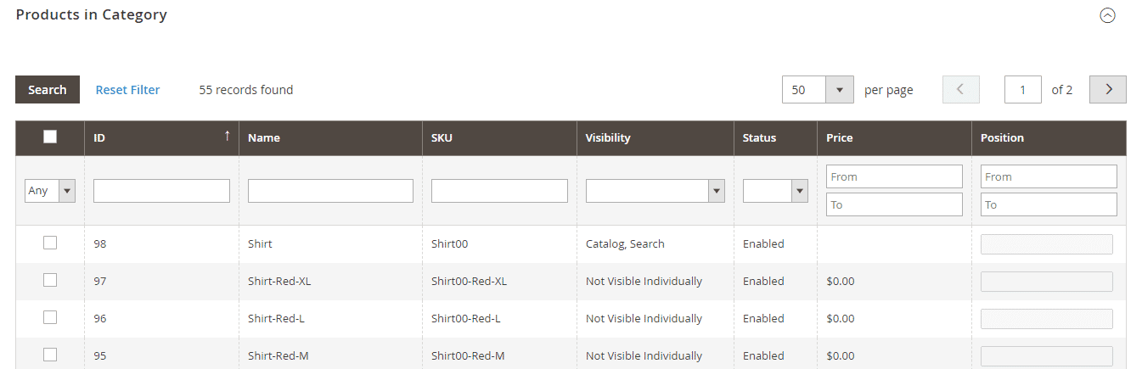Focus the Position To filter field
Viewport: 1142px width, 369px height.
click(1049, 204)
